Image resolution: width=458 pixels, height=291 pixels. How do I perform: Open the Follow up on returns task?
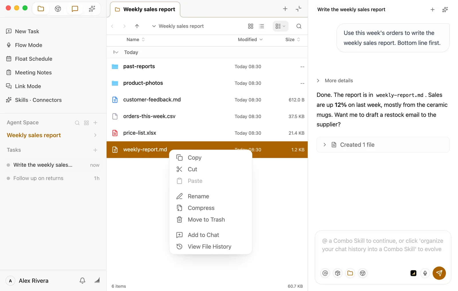tap(53, 178)
